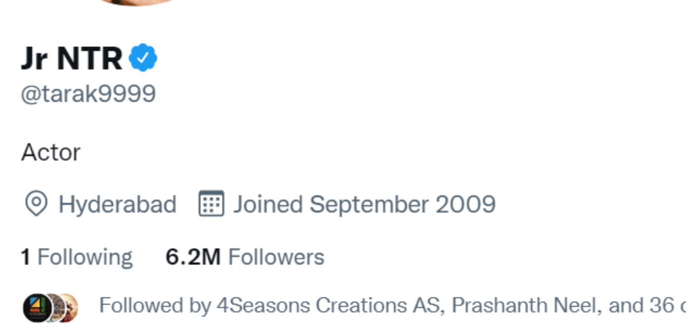Click the @tarak9999 handle
The height and width of the screenshot is (333, 686).
[88, 93]
